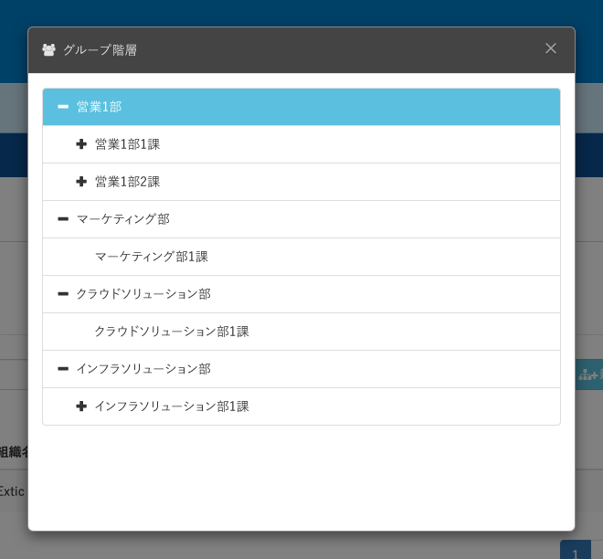The image size is (603, 559).
Task: Expand the 営業1部2課 node
Action: point(81,182)
